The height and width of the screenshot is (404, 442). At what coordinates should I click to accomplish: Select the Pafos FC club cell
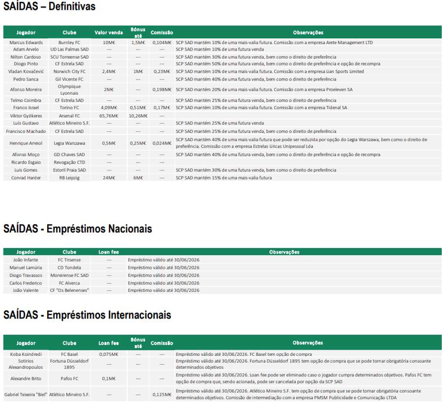point(69,379)
